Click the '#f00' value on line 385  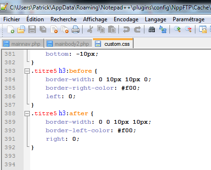pyautogui.click(x=129, y=88)
